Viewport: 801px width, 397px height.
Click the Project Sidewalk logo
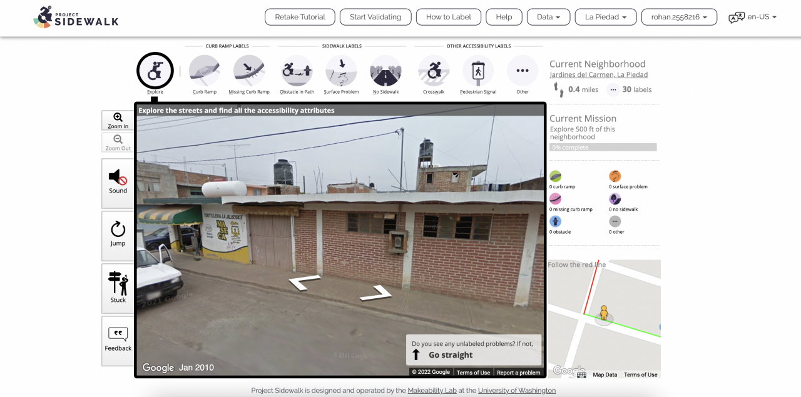pos(76,17)
